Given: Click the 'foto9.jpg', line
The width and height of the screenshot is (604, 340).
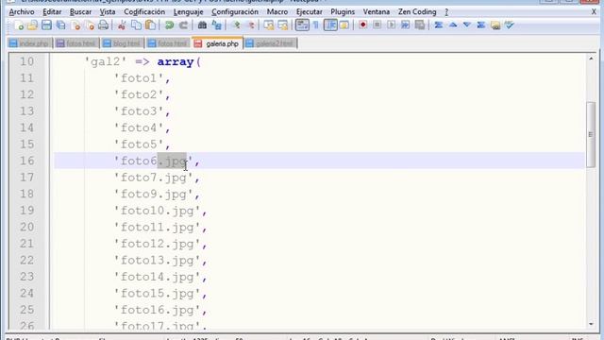Looking at the screenshot, I should click(x=157, y=195).
